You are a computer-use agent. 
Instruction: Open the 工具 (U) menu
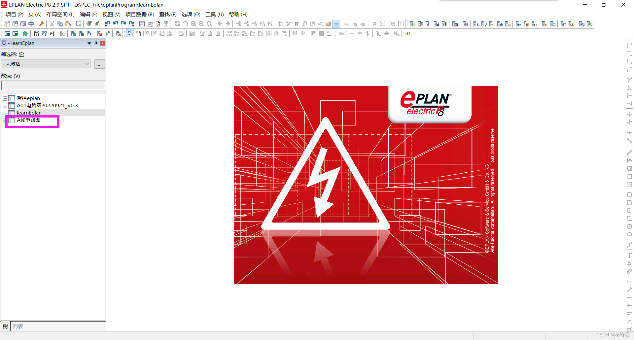tap(215, 15)
